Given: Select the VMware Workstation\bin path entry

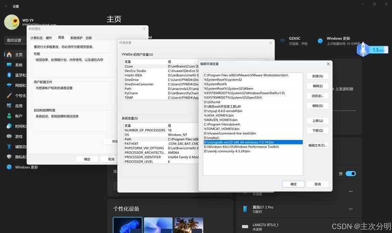Looking at the screenshot, I should (253, 75).
